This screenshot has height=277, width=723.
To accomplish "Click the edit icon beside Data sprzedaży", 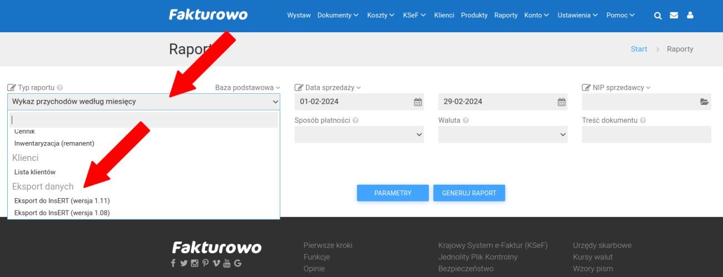I will (x=299, y=88).
